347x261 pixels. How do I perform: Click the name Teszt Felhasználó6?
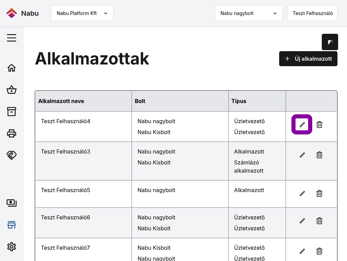tap(65, 217)
